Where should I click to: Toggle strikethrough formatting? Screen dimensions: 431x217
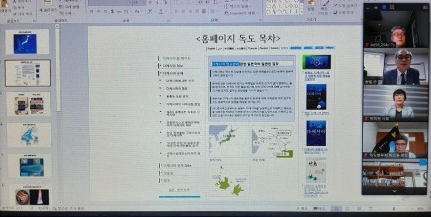[119, 12]
